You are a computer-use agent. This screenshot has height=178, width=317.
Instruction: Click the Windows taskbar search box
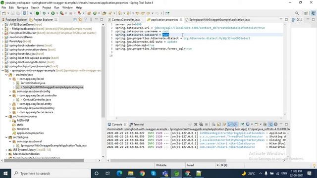click(51, 174)
